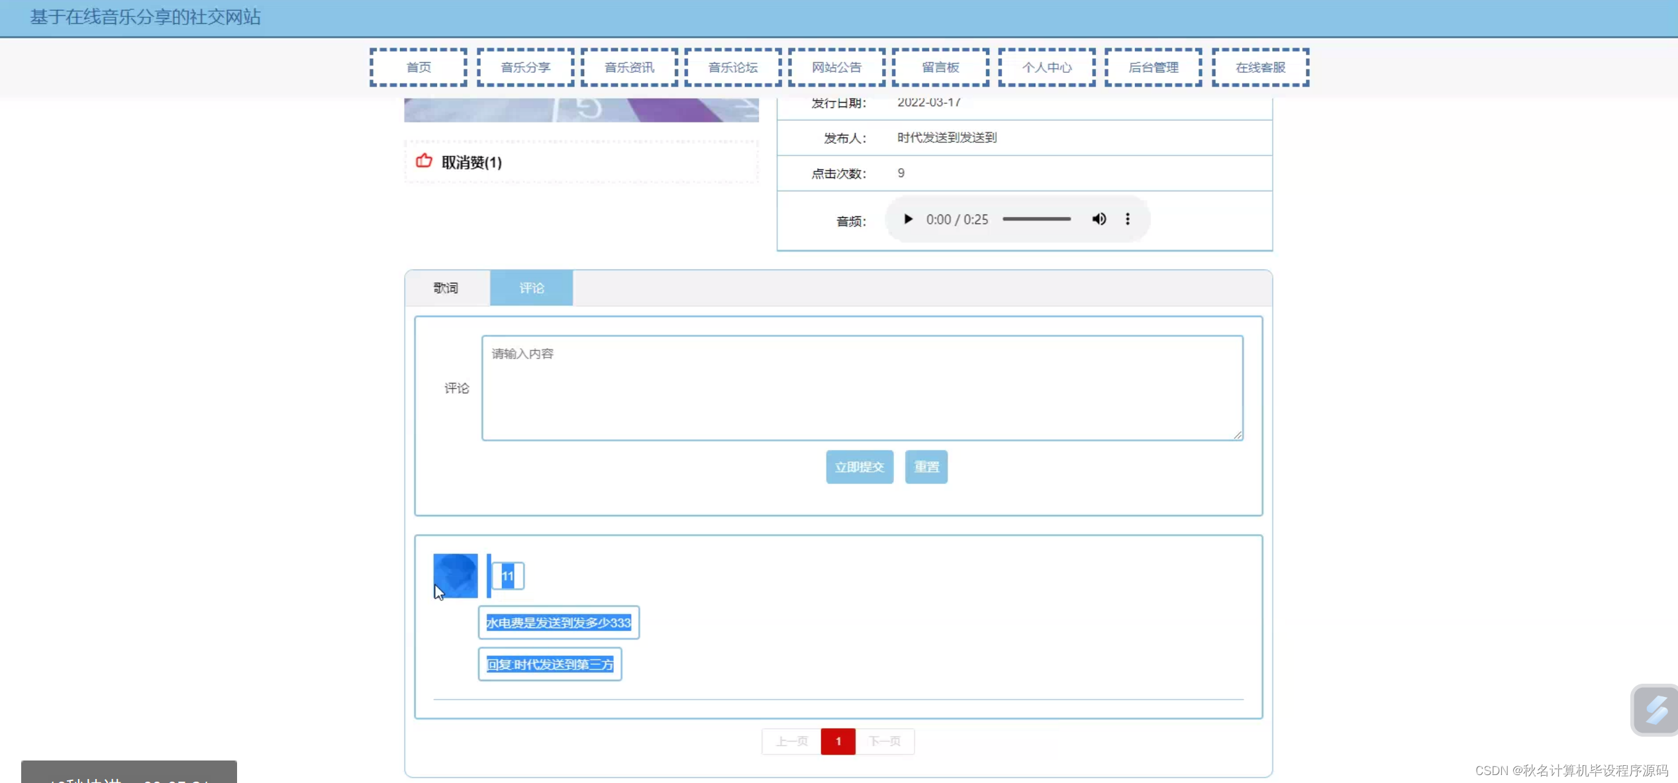Navigate to 个人中心 page
Viewport: 1678px width, 783px height.
pos(1046,68)
